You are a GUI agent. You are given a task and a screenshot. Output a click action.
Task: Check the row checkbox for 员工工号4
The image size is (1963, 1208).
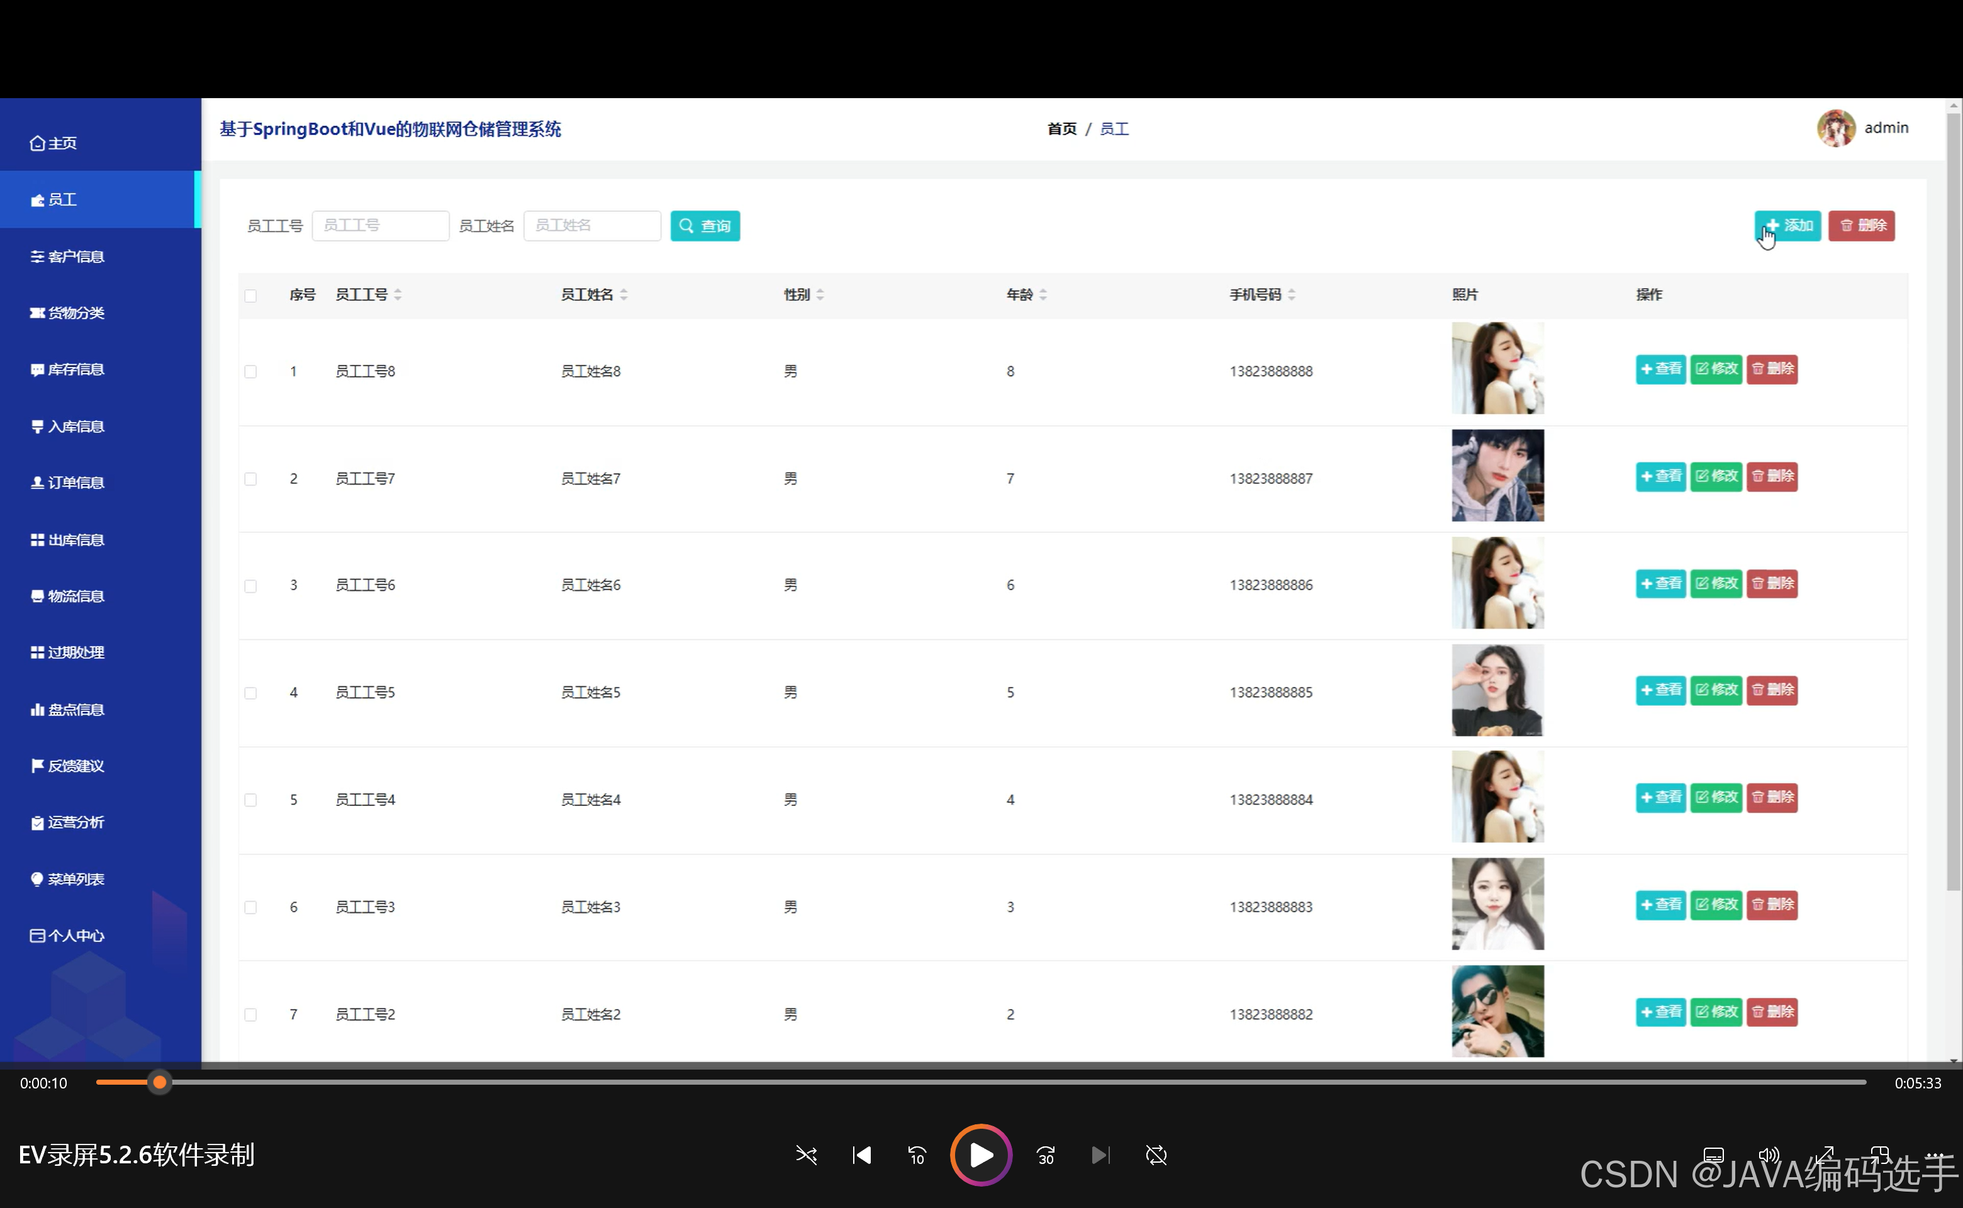[251, 800]
